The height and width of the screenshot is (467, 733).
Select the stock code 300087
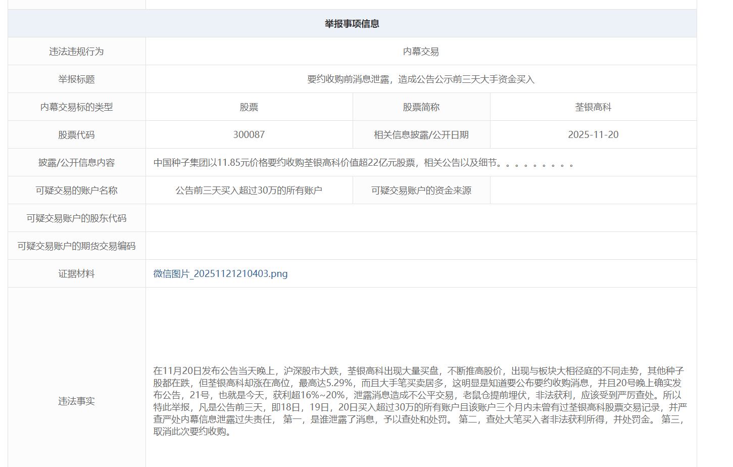[x=249, y=135]
